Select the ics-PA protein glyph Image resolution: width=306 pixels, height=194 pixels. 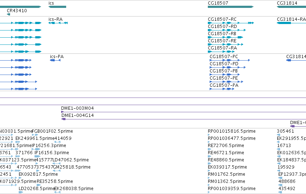55,60
